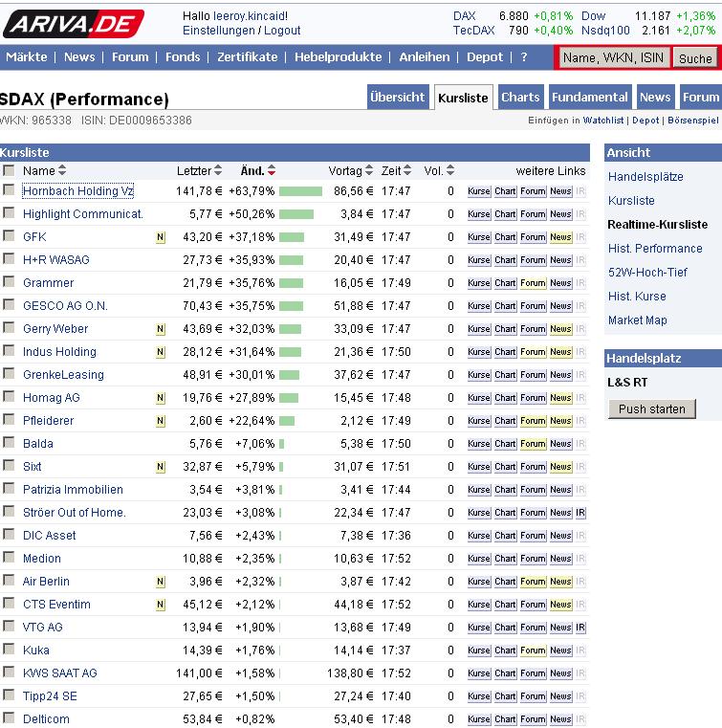Open the N news badge for Sixt
722x728 pixels.
click(x=161, y=467)
